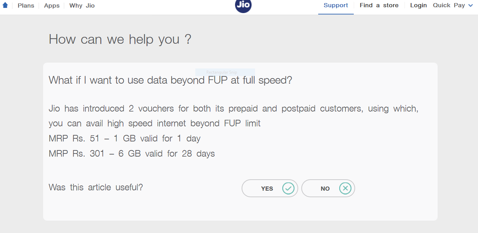Go to the Jio home icon

click(5, 5)
